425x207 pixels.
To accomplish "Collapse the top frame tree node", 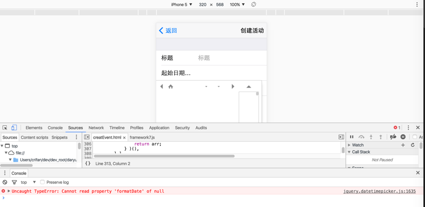I will coord(2,146).
